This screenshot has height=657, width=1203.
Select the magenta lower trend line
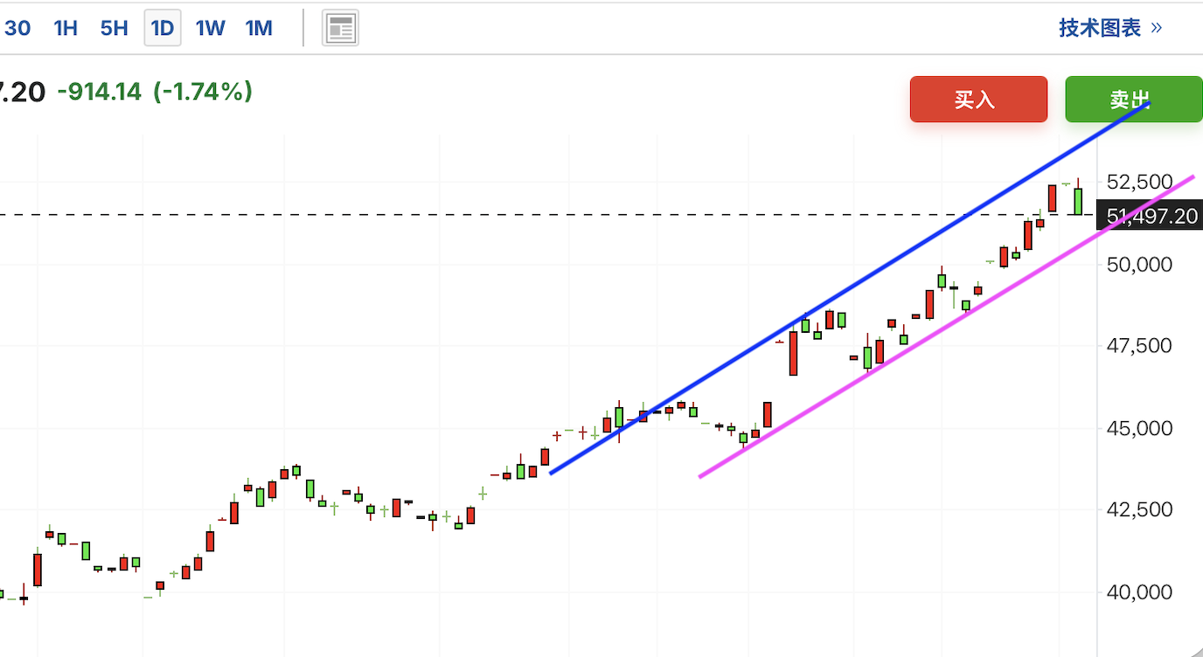pyautogui.click(x=946, y=326)
